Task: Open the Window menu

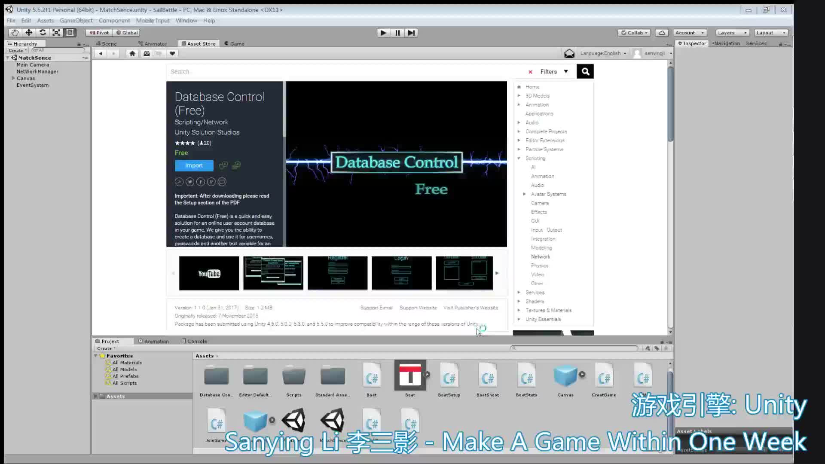Action: pyautogui.click(x=186, y=21)
